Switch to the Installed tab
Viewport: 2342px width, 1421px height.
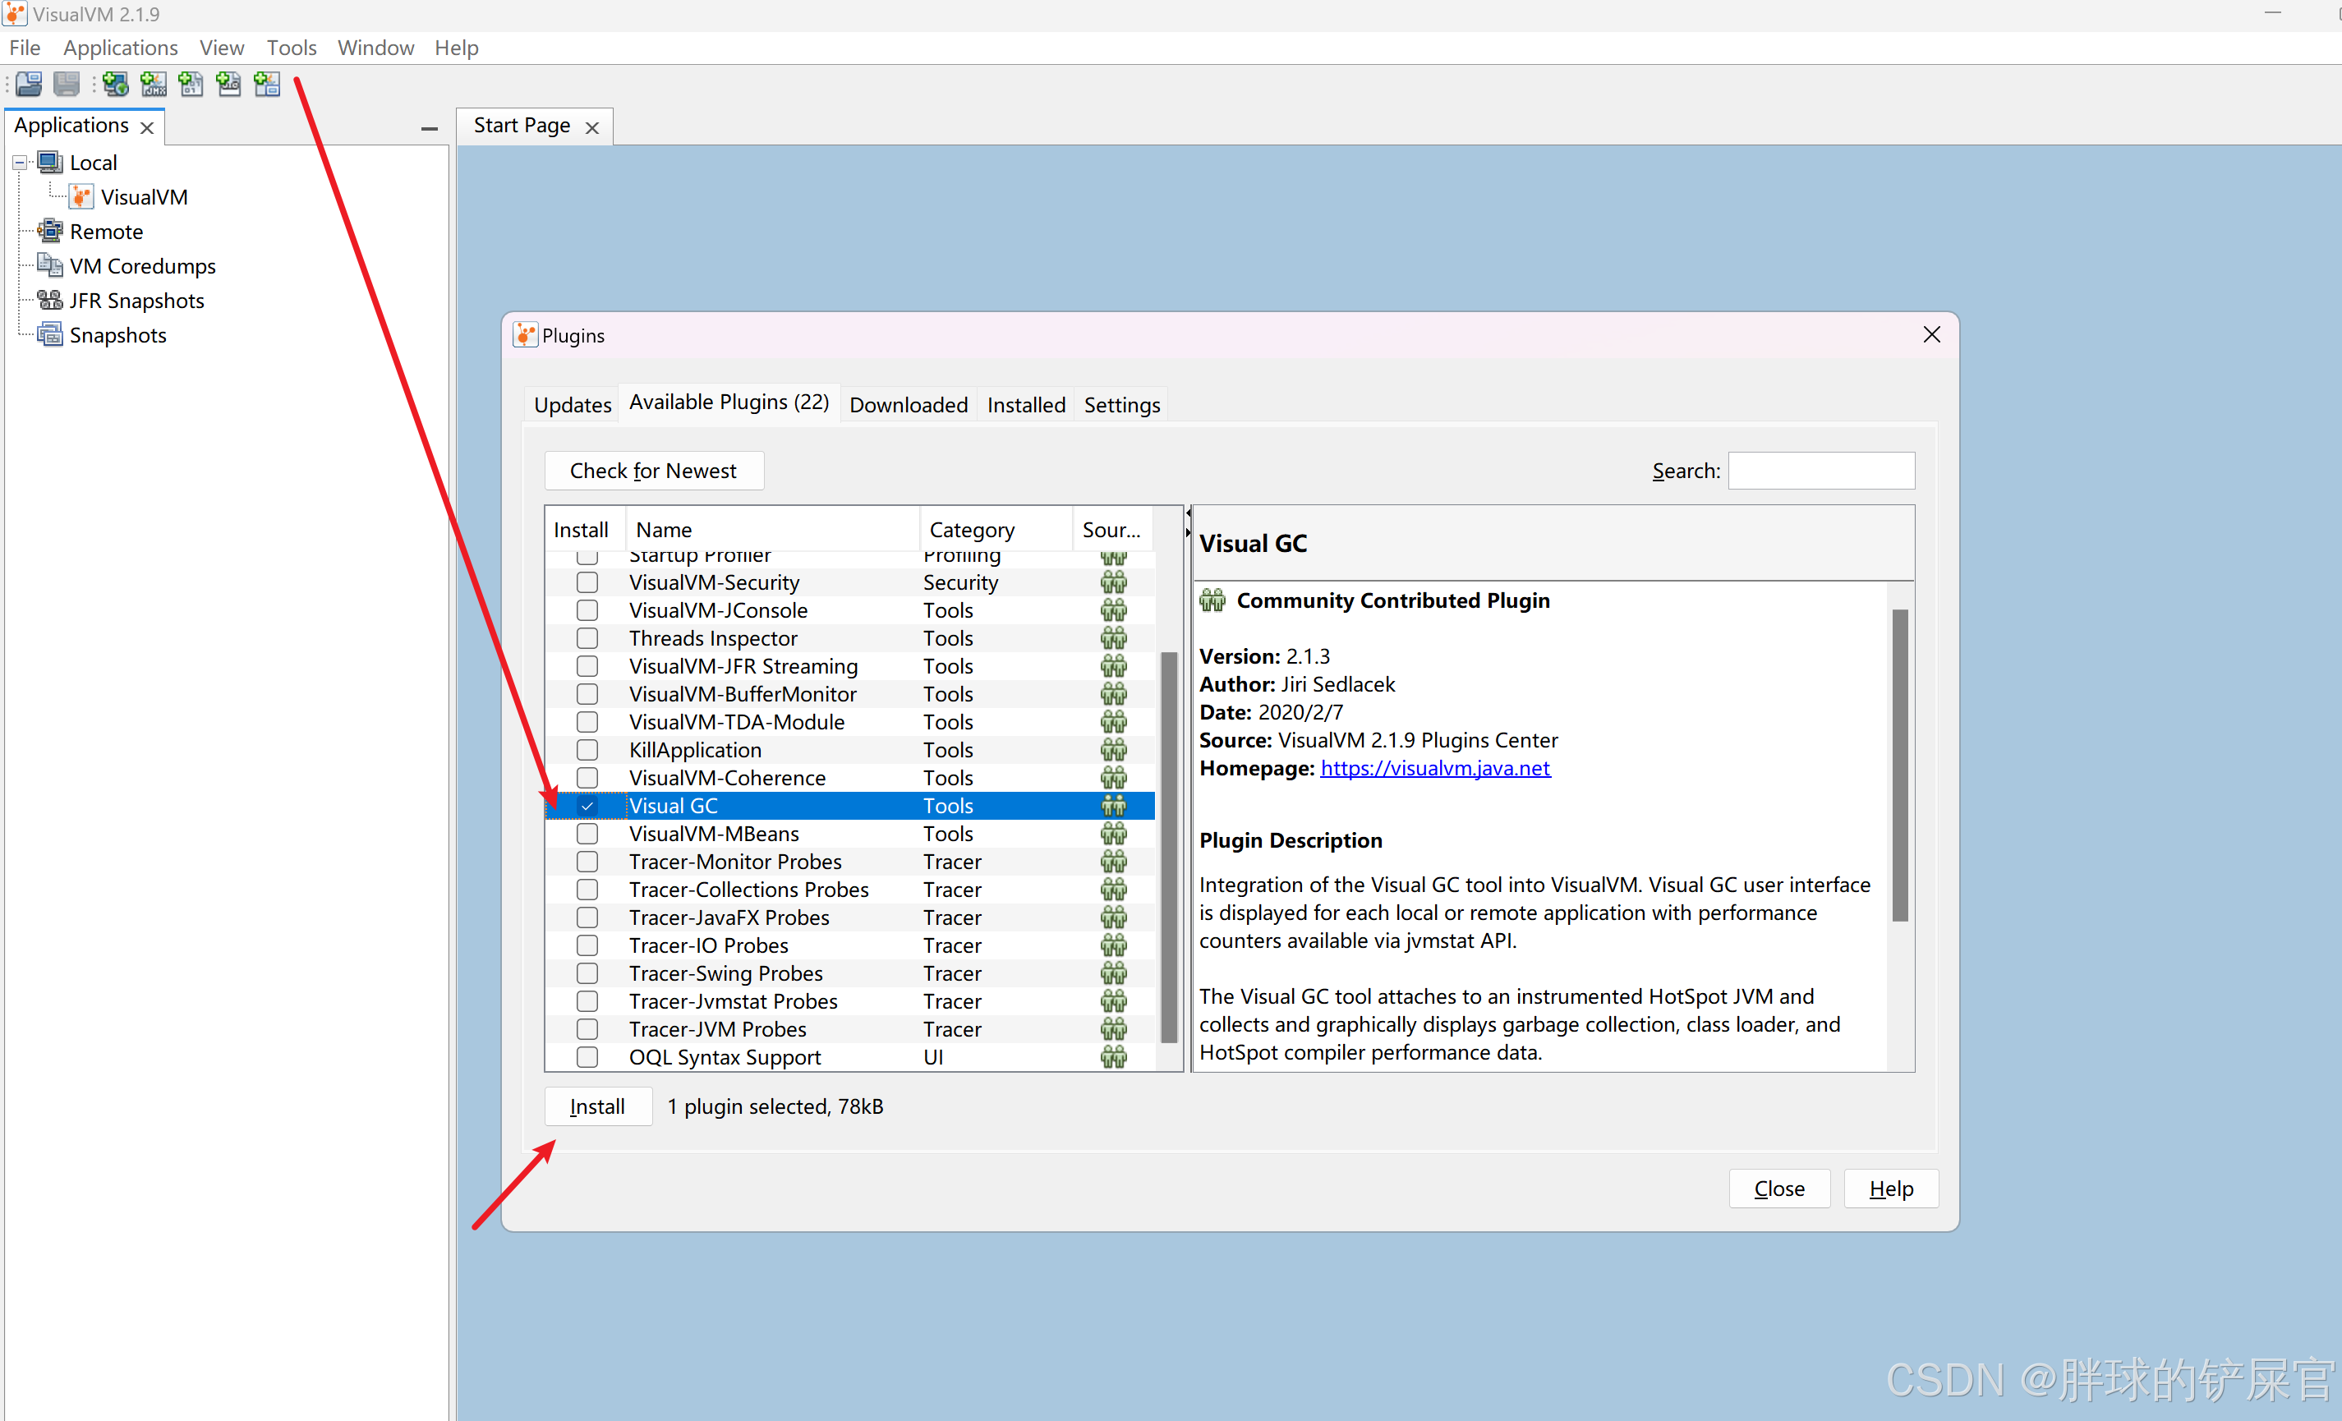[1025, 405]
